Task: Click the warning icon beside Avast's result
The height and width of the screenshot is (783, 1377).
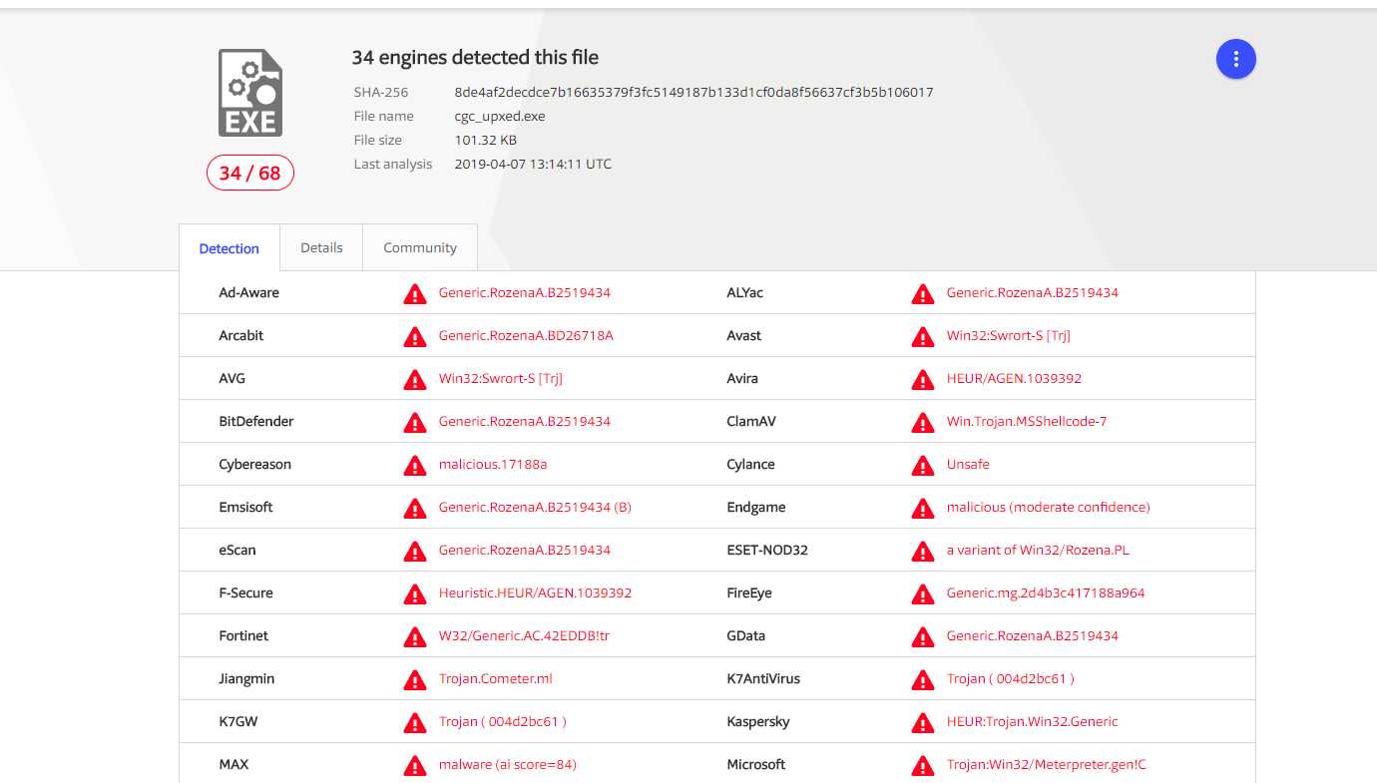Action: click(923, 336)
